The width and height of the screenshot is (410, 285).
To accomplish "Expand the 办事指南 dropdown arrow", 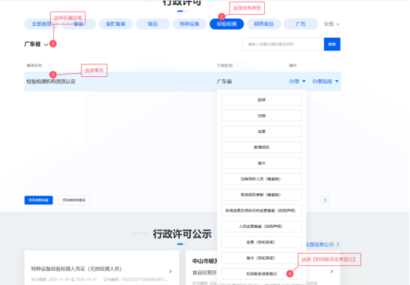I will pyautogui.click(x=337, y=81).
